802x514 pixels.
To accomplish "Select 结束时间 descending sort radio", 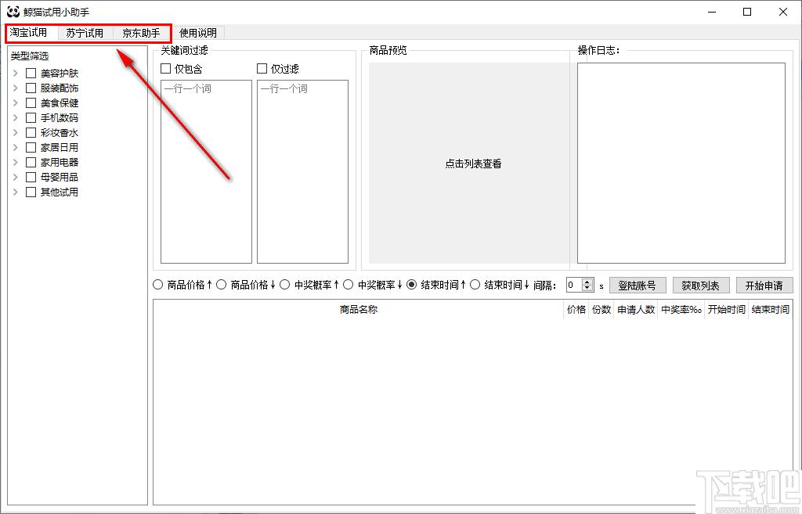I will pos(475,285).
